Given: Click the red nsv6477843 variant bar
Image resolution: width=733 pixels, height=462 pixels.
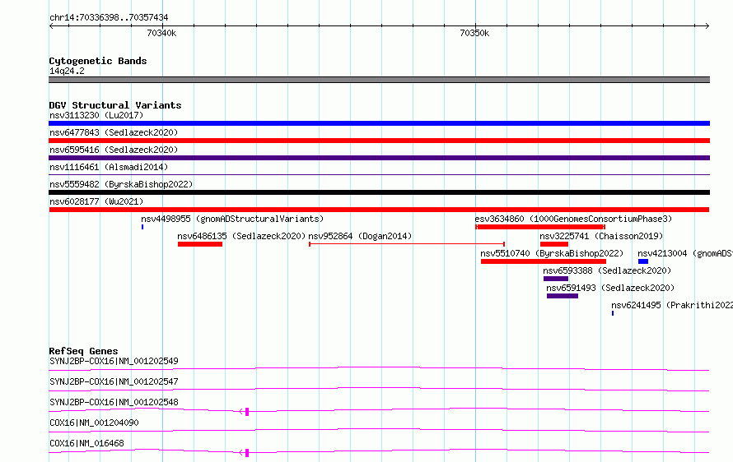Looking at the screenshot, I should click(x=379, y=141).
